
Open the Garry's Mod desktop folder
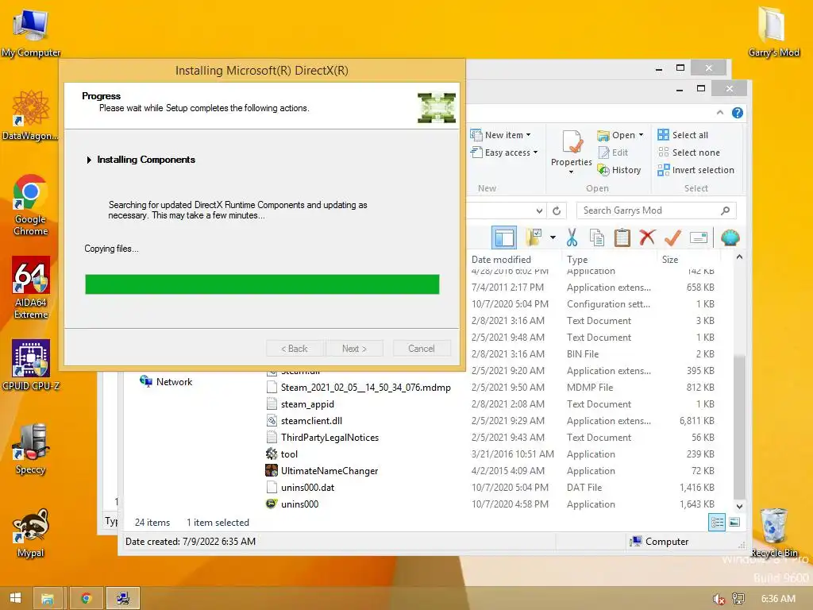(773, 32)
